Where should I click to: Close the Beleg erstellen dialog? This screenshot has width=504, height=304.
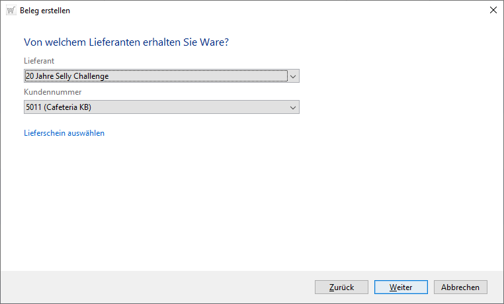pyautogui.click(x=493, y=10)
